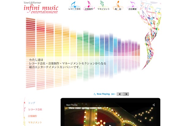
Task: Open the マネジメント green clef menu item
Action: [x=103, y=6]
